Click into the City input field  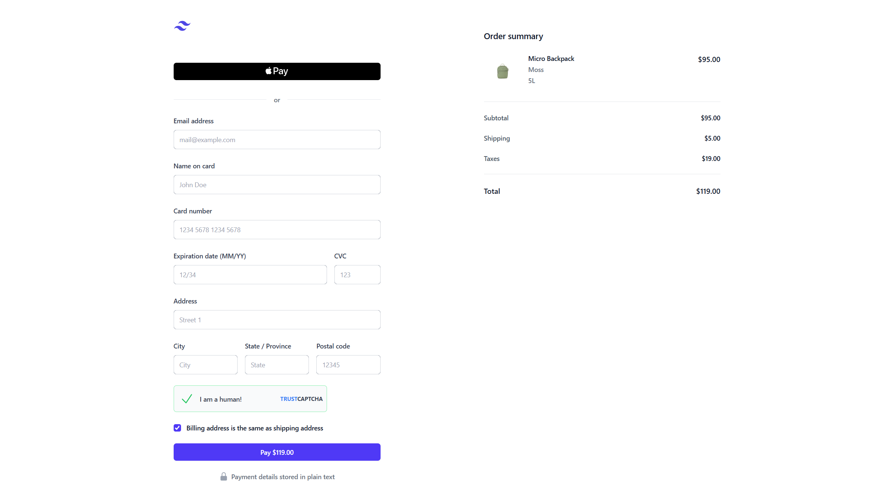[205, 365]
